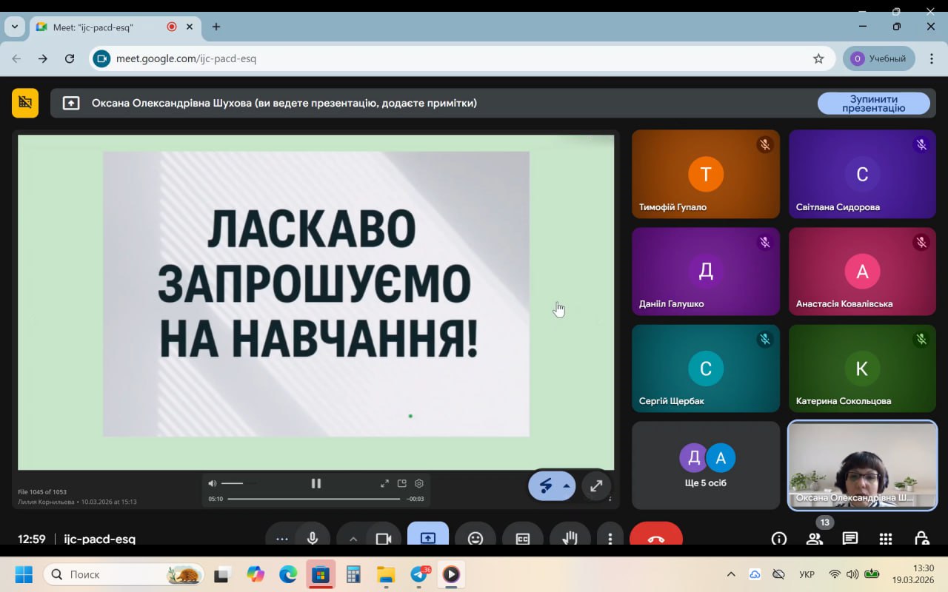The image size is (948, 592).
Task: Open the Ще 5 осіб participants tile
Action: pyautogui.click(x=705, y=465)
